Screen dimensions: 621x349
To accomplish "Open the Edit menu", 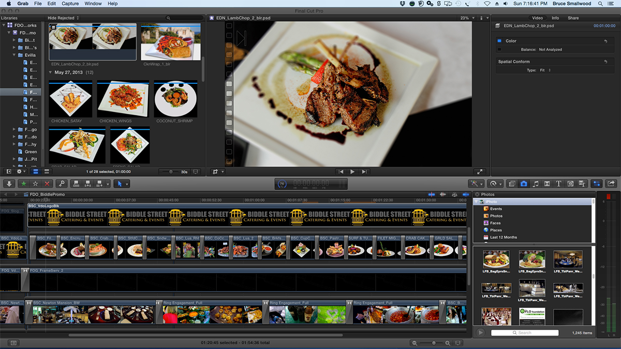I will click(x=52, y=4).
